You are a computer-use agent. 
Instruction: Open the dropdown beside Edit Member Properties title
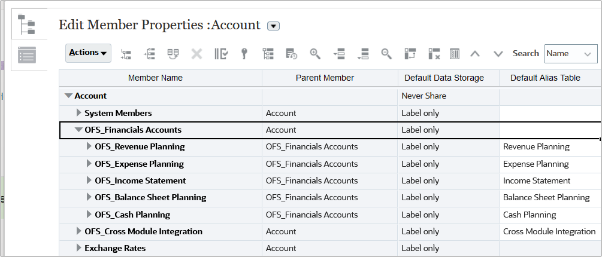(273, 26)
